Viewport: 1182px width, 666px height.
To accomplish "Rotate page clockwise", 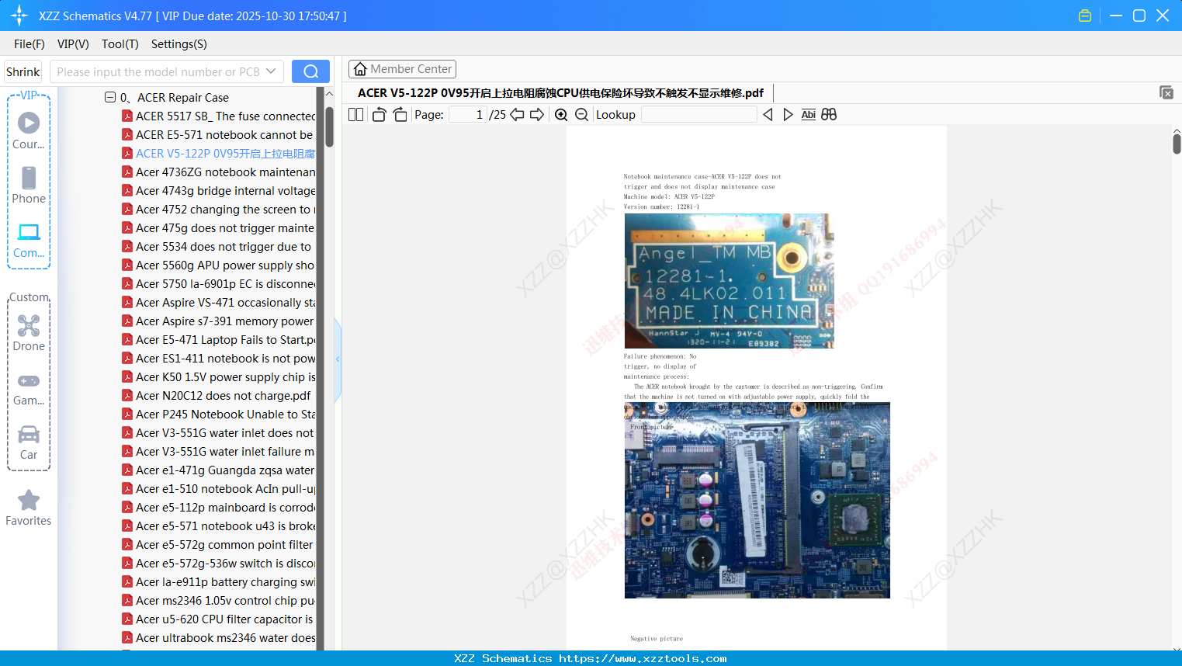I will [400, 115].
